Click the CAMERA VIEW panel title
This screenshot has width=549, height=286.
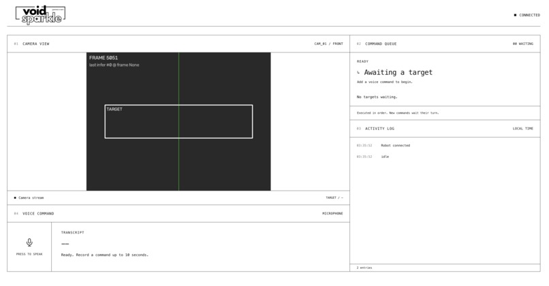35,44
